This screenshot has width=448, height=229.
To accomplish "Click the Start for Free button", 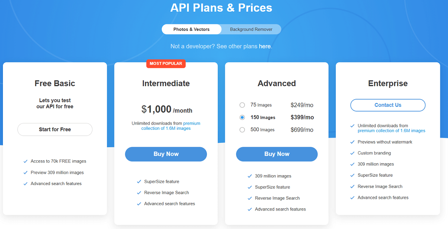I will [x=55, y=129].
